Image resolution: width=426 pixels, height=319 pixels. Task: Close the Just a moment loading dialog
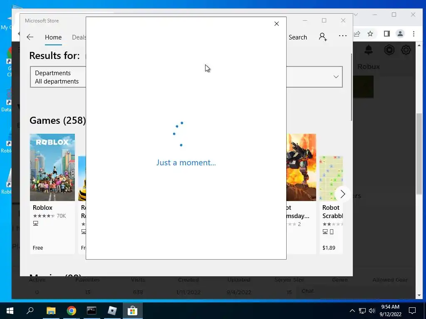tap(277, 24)
